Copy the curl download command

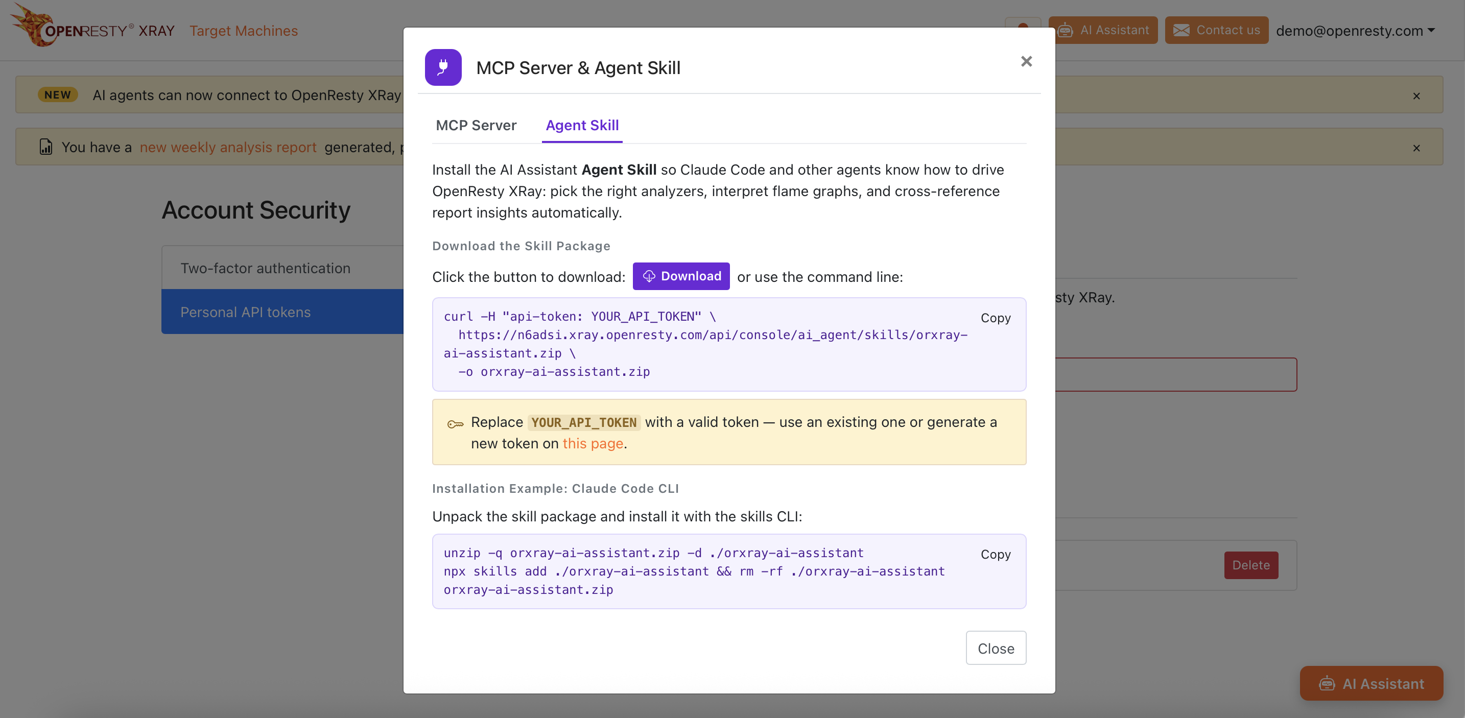pos(995,318)
